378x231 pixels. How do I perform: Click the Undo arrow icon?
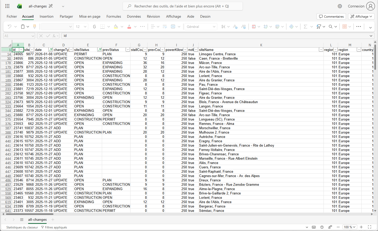pyautogui.click(x=9, y=27)
